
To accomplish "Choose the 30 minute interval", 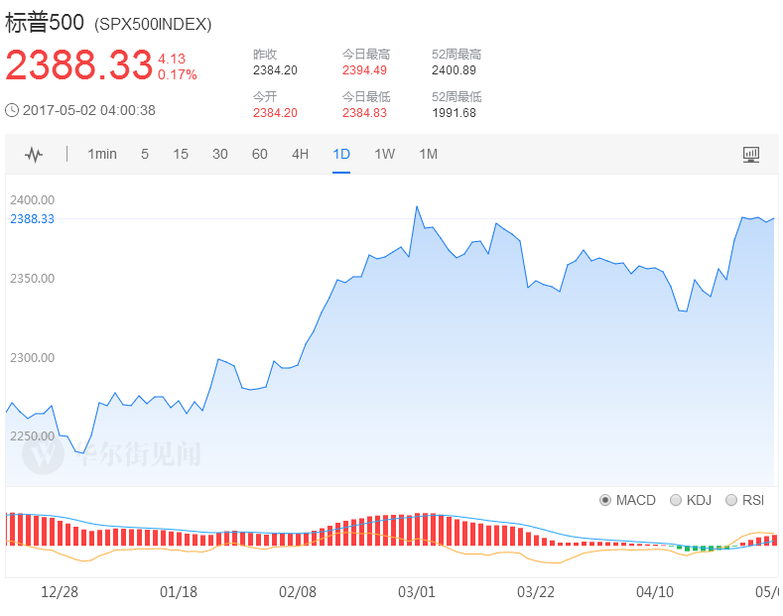I will pos(220,154).
